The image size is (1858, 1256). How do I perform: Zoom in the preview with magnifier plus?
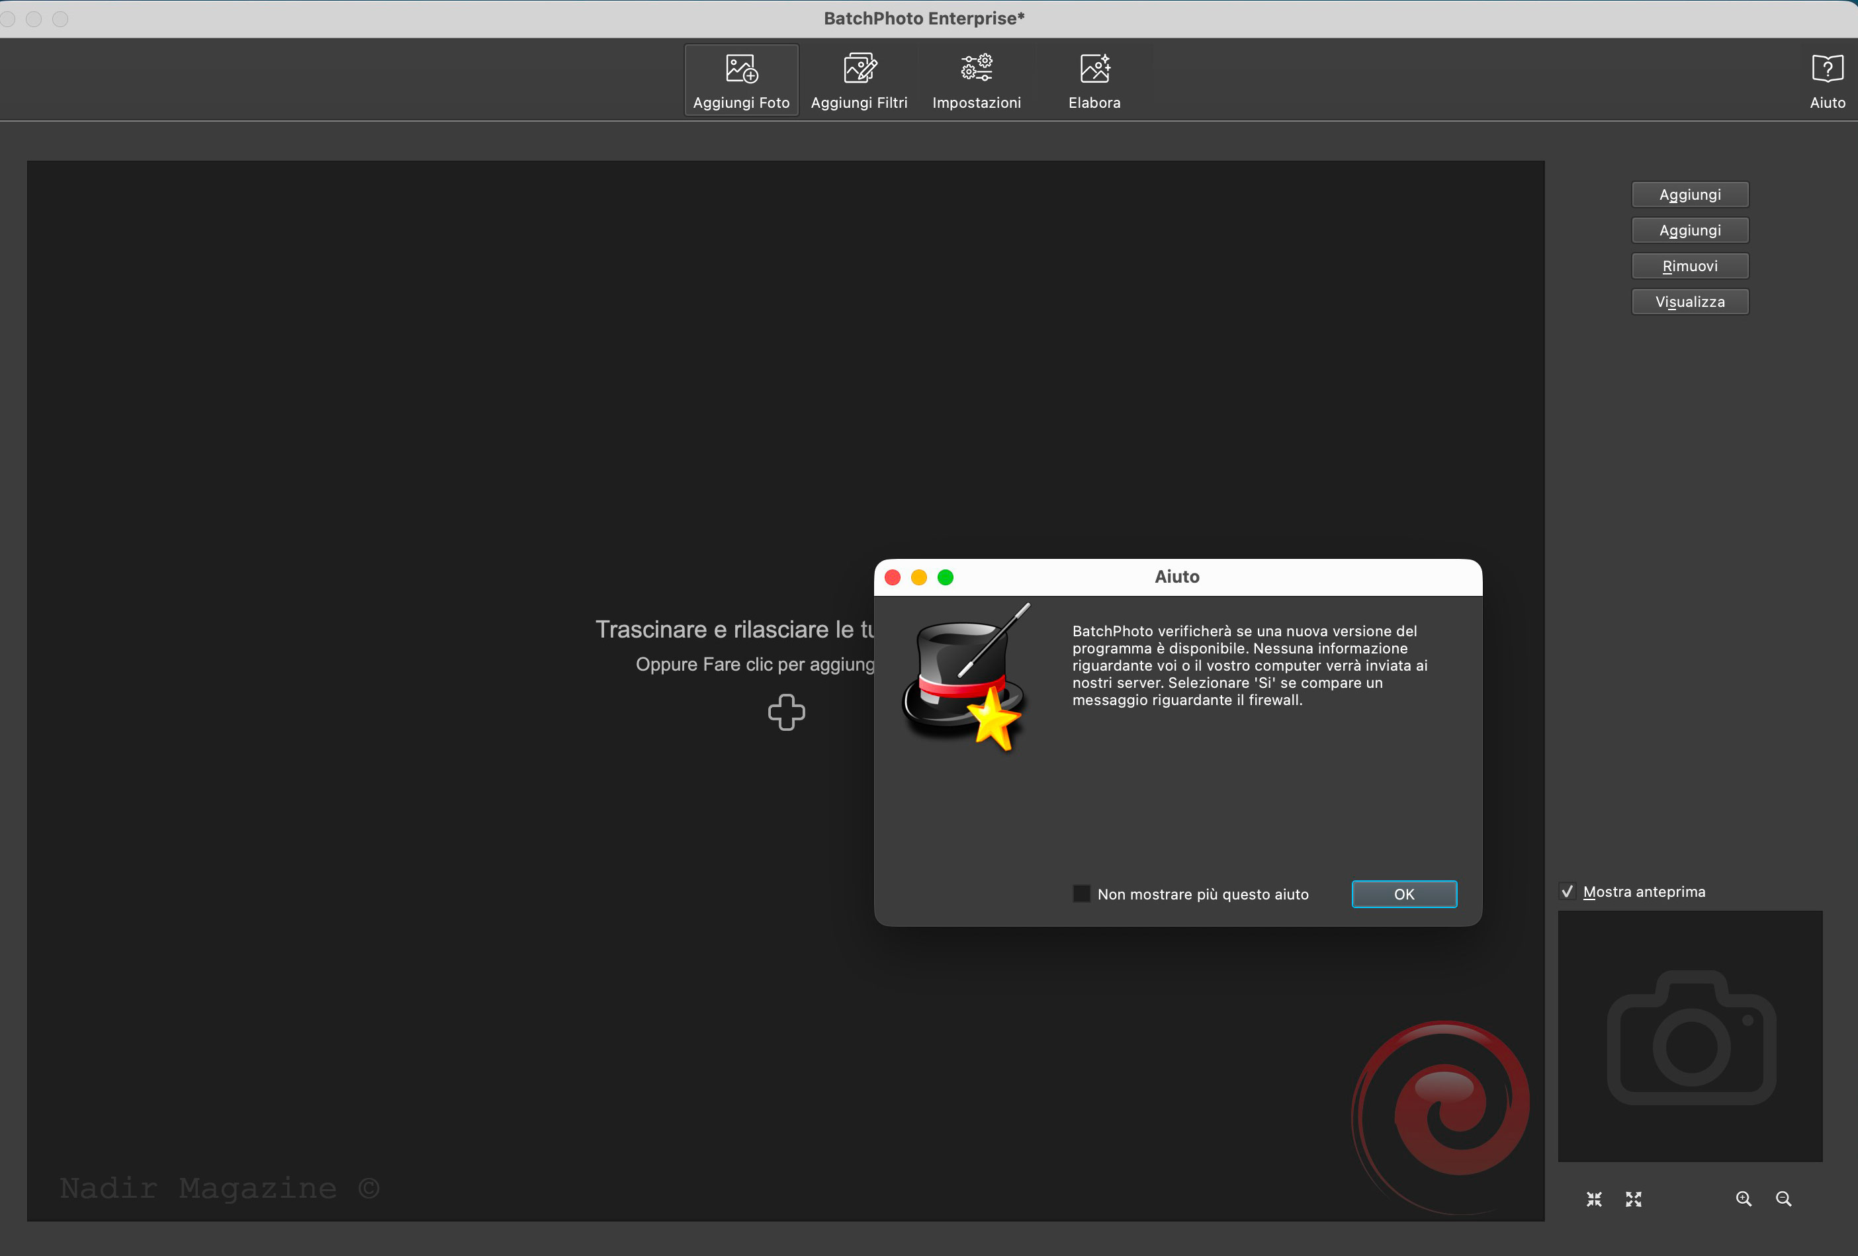[x=1744, y=1198]
